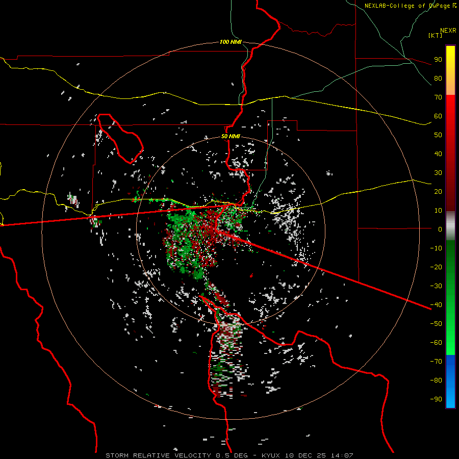Click the 70 value on the velocity scale
The image size is (459, 459).
[x=438, y=97]
